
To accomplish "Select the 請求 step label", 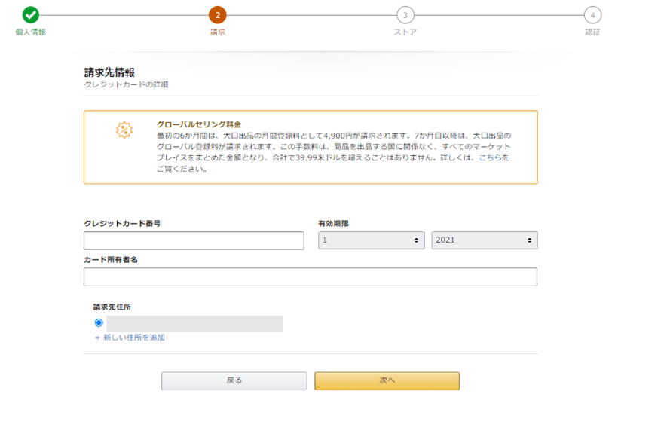I will coord(217,32).
